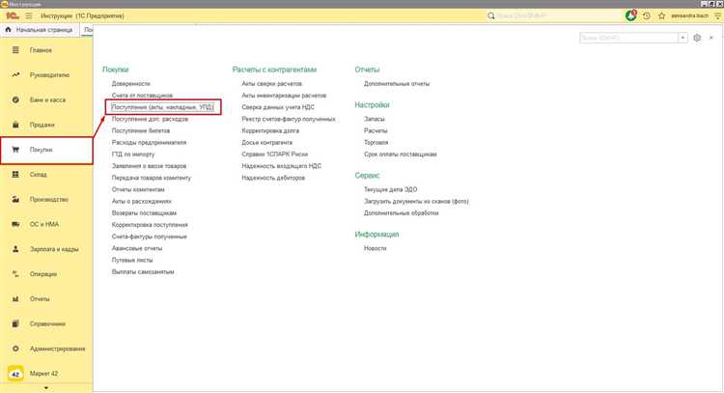Click the magnifier global search icon

click(x=490, y=15)
